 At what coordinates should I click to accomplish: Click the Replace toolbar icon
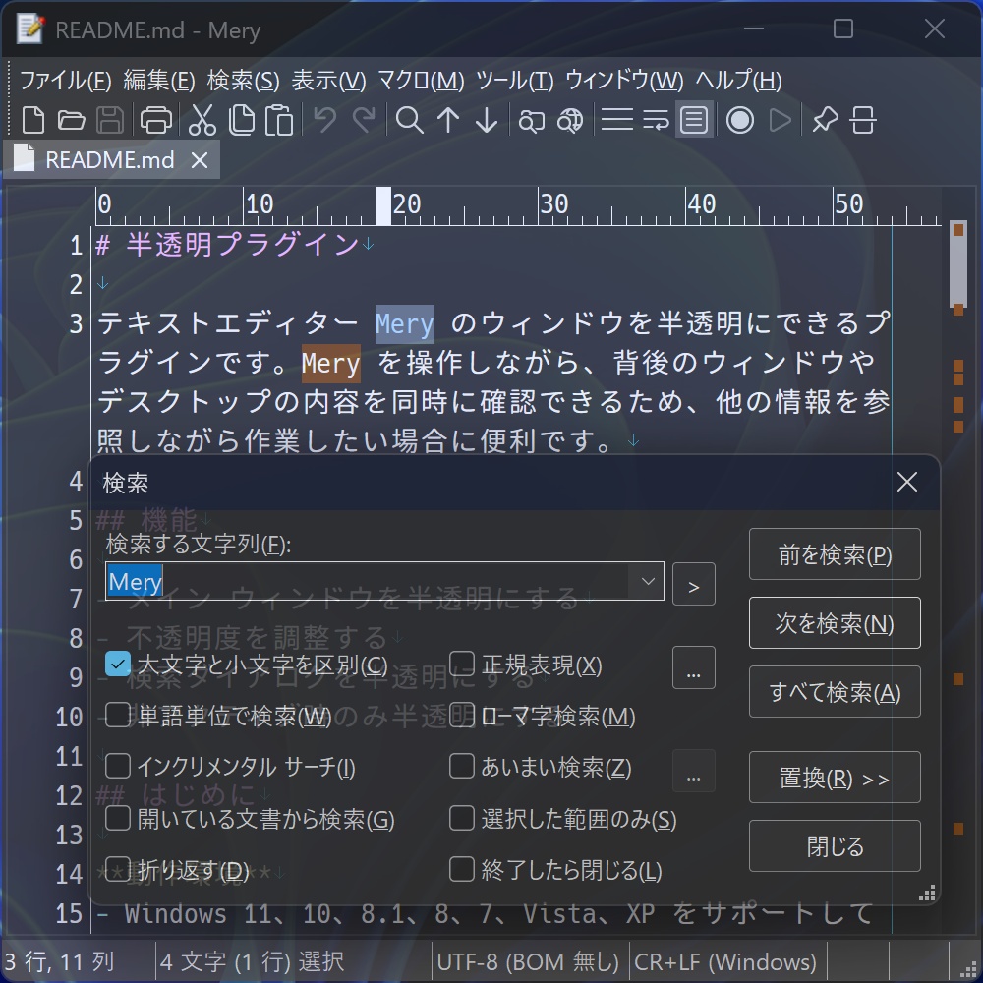531,119
